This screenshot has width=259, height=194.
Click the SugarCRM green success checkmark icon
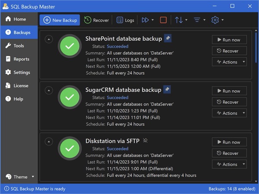[x=69, y=97]
